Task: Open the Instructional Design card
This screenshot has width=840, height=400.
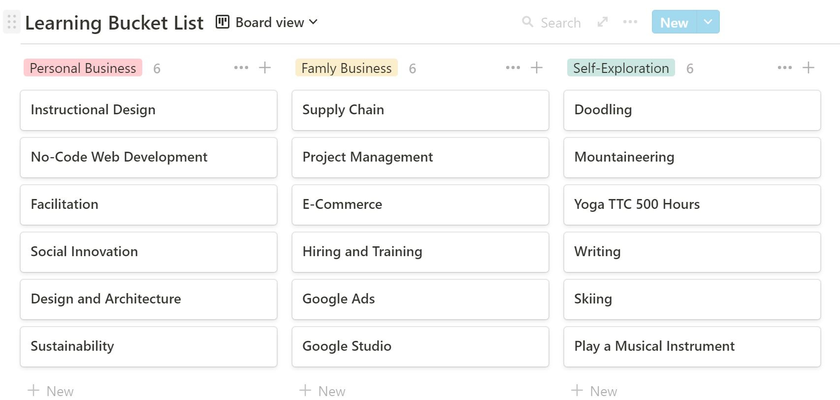Action: click(x=148, y=110)
